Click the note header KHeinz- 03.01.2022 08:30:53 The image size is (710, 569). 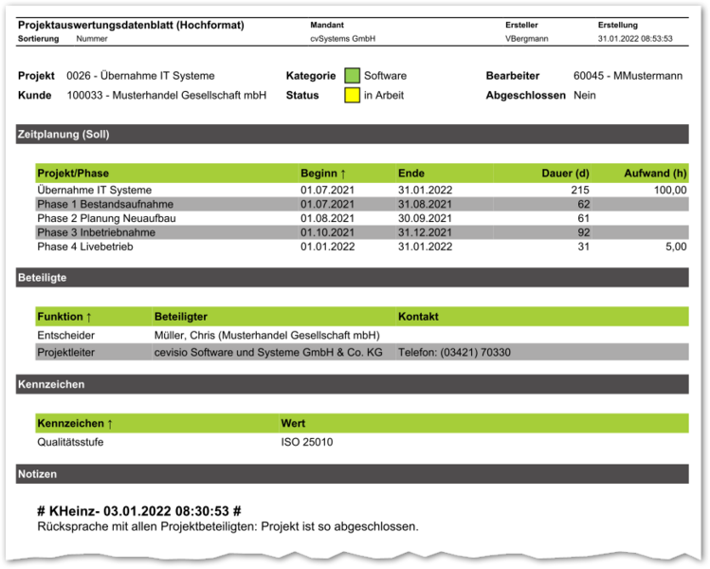coord(139,511)
